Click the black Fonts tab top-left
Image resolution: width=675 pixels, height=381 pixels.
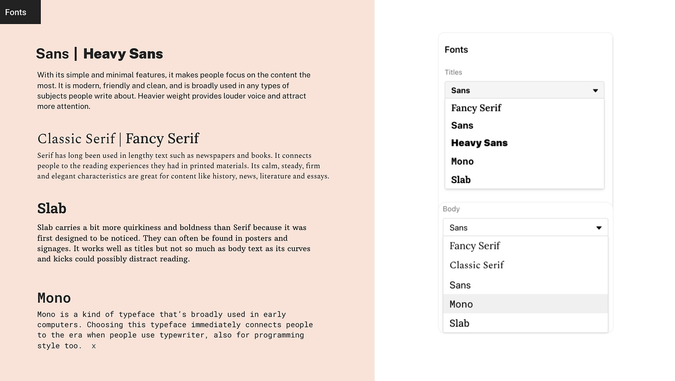pyautogui.click(x=15, y=12)
